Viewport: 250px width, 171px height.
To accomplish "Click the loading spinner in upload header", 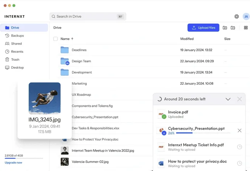I will tap(160, 99).
